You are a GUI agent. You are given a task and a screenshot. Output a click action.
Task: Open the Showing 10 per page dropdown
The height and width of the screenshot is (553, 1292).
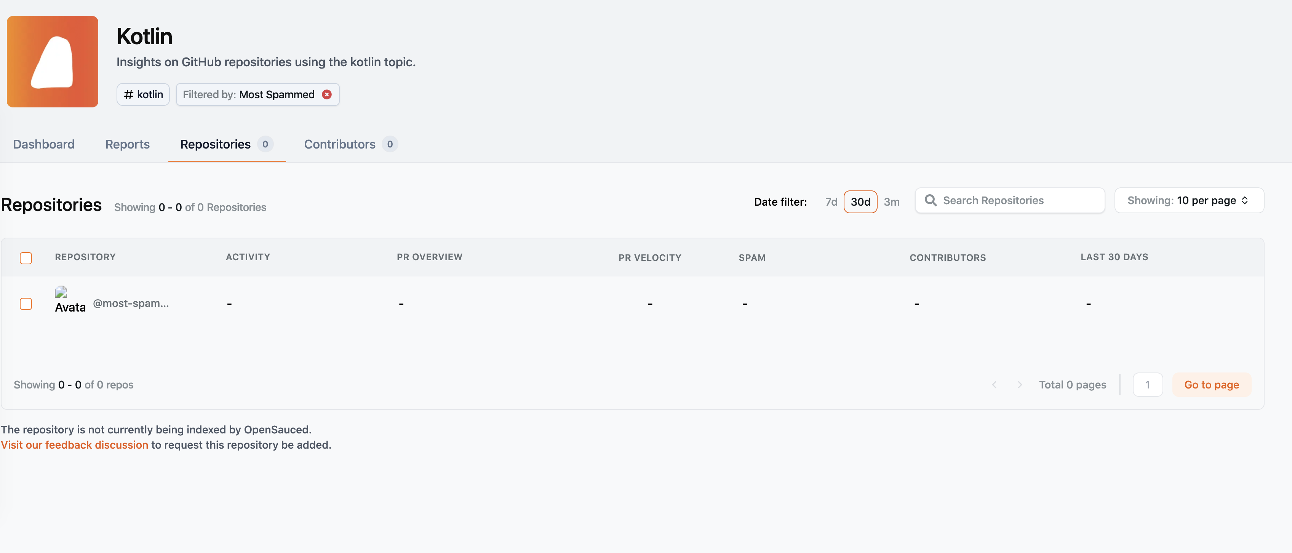pyautogui.click(x=1189, y=200)
